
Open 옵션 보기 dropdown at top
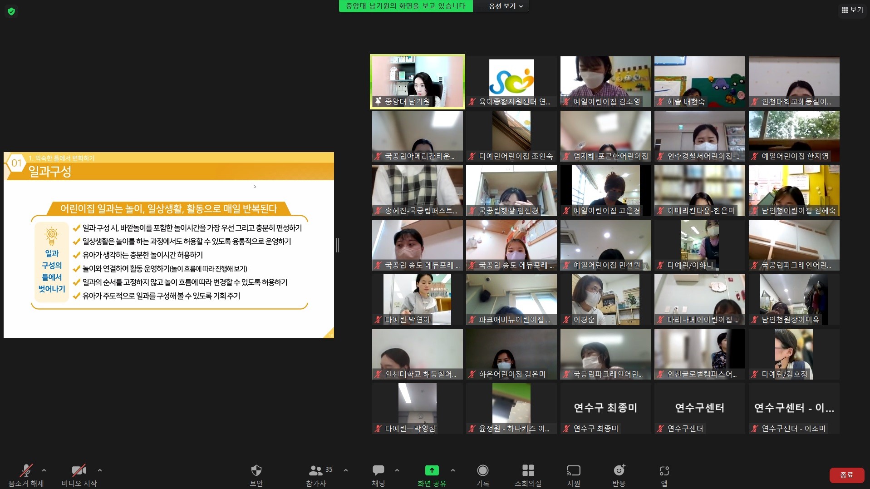(506, 6)
